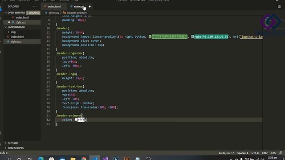Image resolution: width=285 pixels, height=160 pixels.
Task: Click the .header-text-box{ selector line
Action: pyautogui.click(x=70, y=86)
